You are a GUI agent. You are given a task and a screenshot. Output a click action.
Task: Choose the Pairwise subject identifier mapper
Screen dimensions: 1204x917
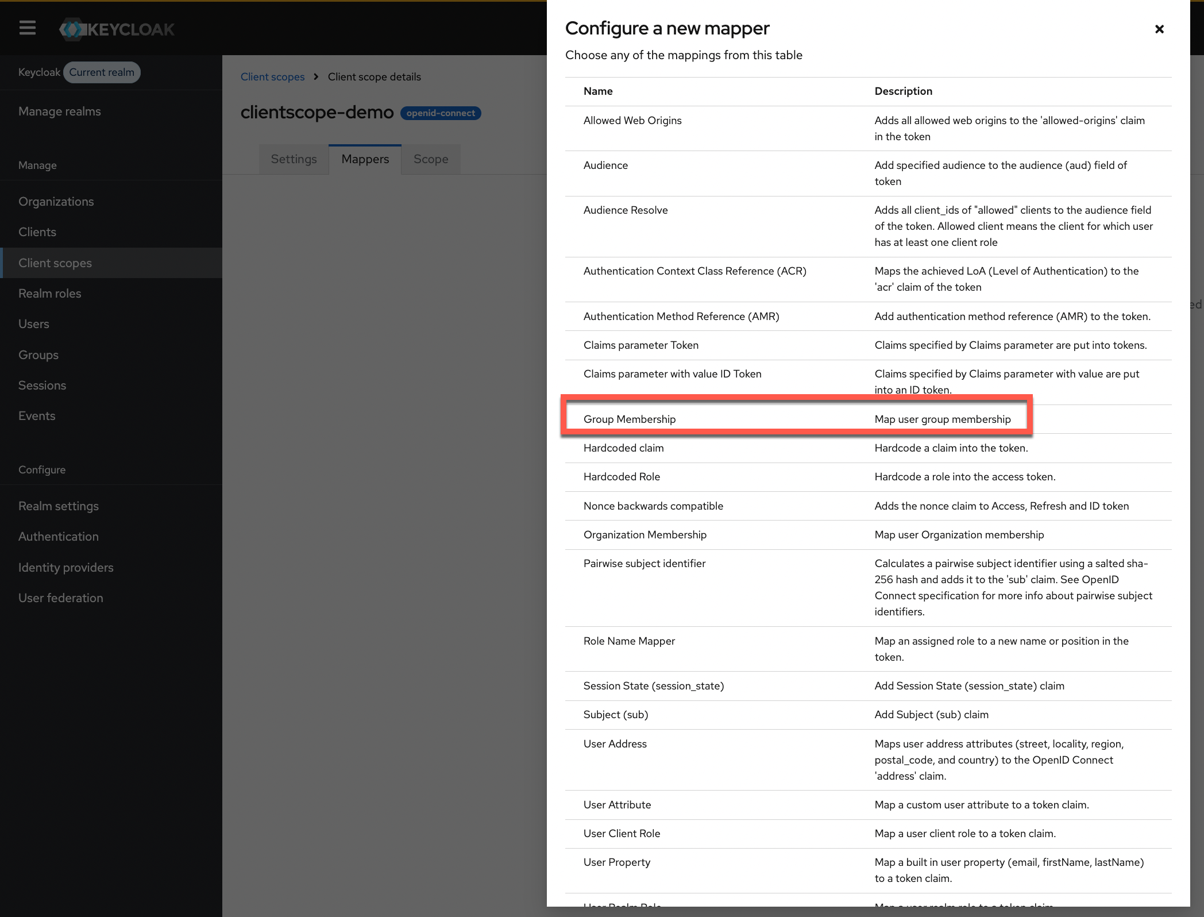[645, 564]
